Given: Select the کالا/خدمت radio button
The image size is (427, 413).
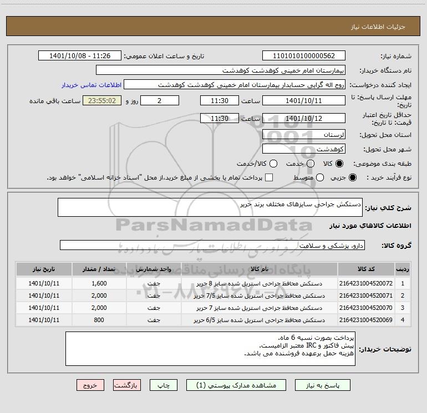Looking at the screenshot, I should [x=273, y=164].
